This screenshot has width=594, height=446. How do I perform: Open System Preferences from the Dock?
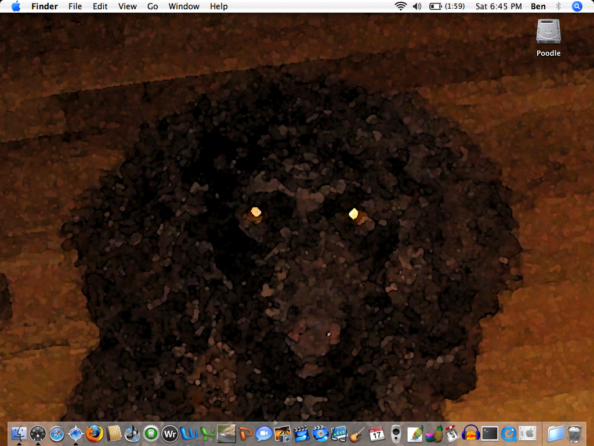(527, 433)
